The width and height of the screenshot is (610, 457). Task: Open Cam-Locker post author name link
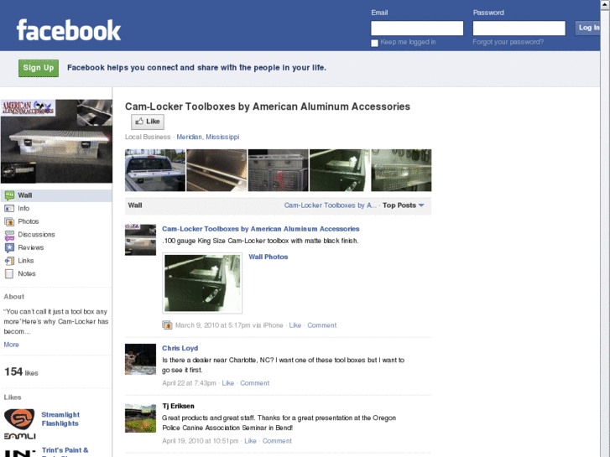261,229
